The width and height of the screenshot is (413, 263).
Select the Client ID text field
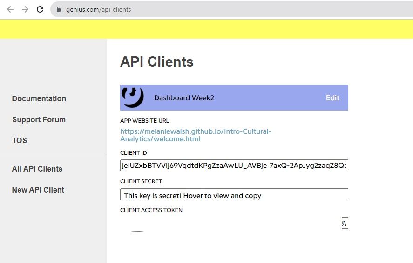pyautogui.click(x=234, y=166)
